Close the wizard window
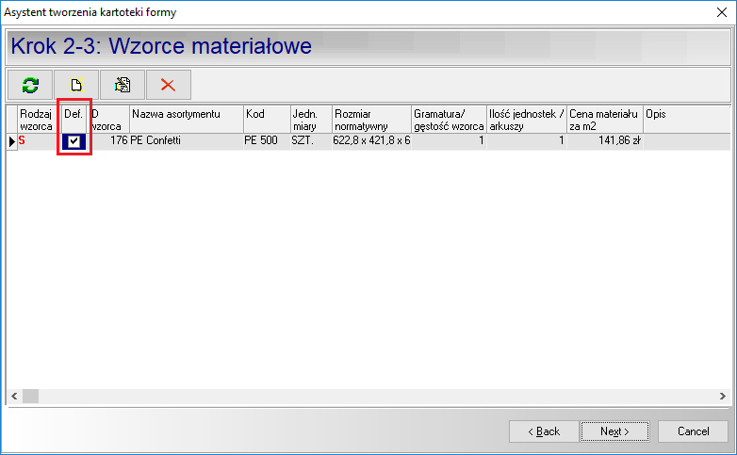Viewport: 737px width, 455px height. pyautogui.click(x=721, y=12)
